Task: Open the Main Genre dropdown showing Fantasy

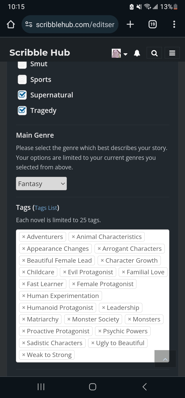Action: point(41,184)
